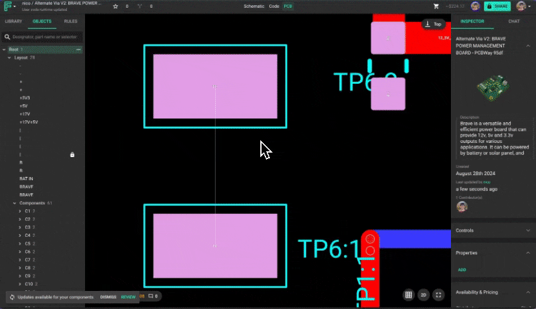Collapse the Properties section
The image size is (536, 309).
pyautogui.click(x=528, y=253)
